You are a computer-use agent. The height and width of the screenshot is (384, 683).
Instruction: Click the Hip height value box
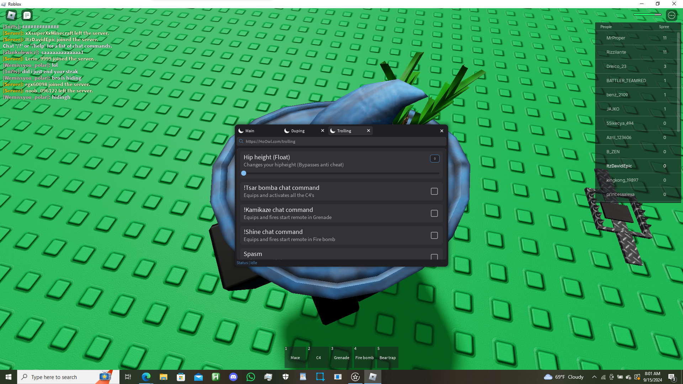435,159
